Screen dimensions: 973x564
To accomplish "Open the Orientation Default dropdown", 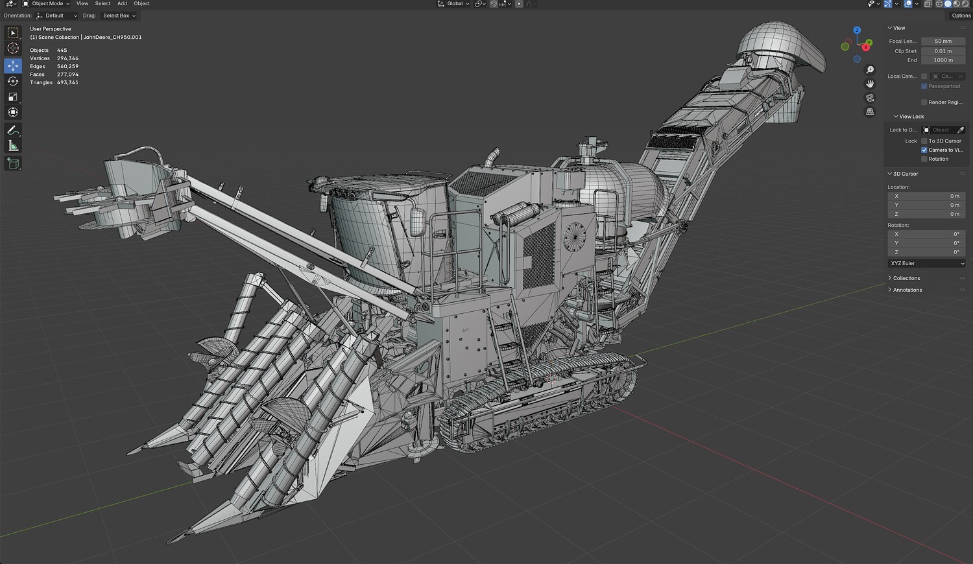I will point(57,16).
